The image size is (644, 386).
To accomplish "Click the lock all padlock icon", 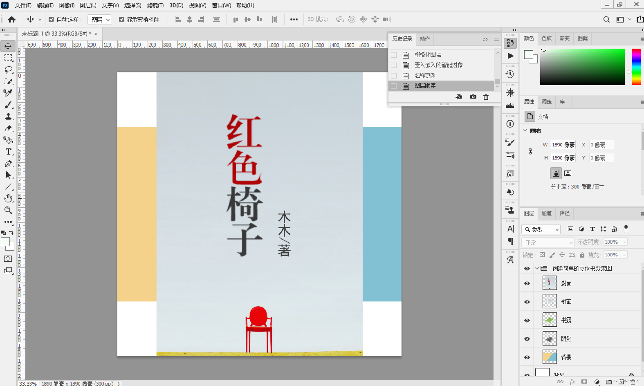I will [582, 255].
